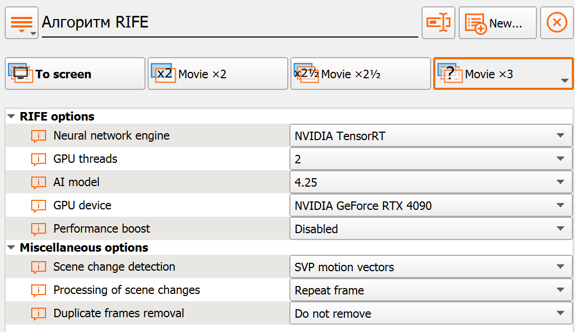This screenshot has width=575, height=332.
Task: Switch to the Movie ×2 tab
Action: pyautogui.click(x=217, y=74)
